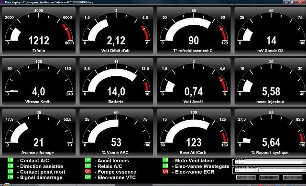Click the Elec-vanne Wastegate Off indicator

165,166
